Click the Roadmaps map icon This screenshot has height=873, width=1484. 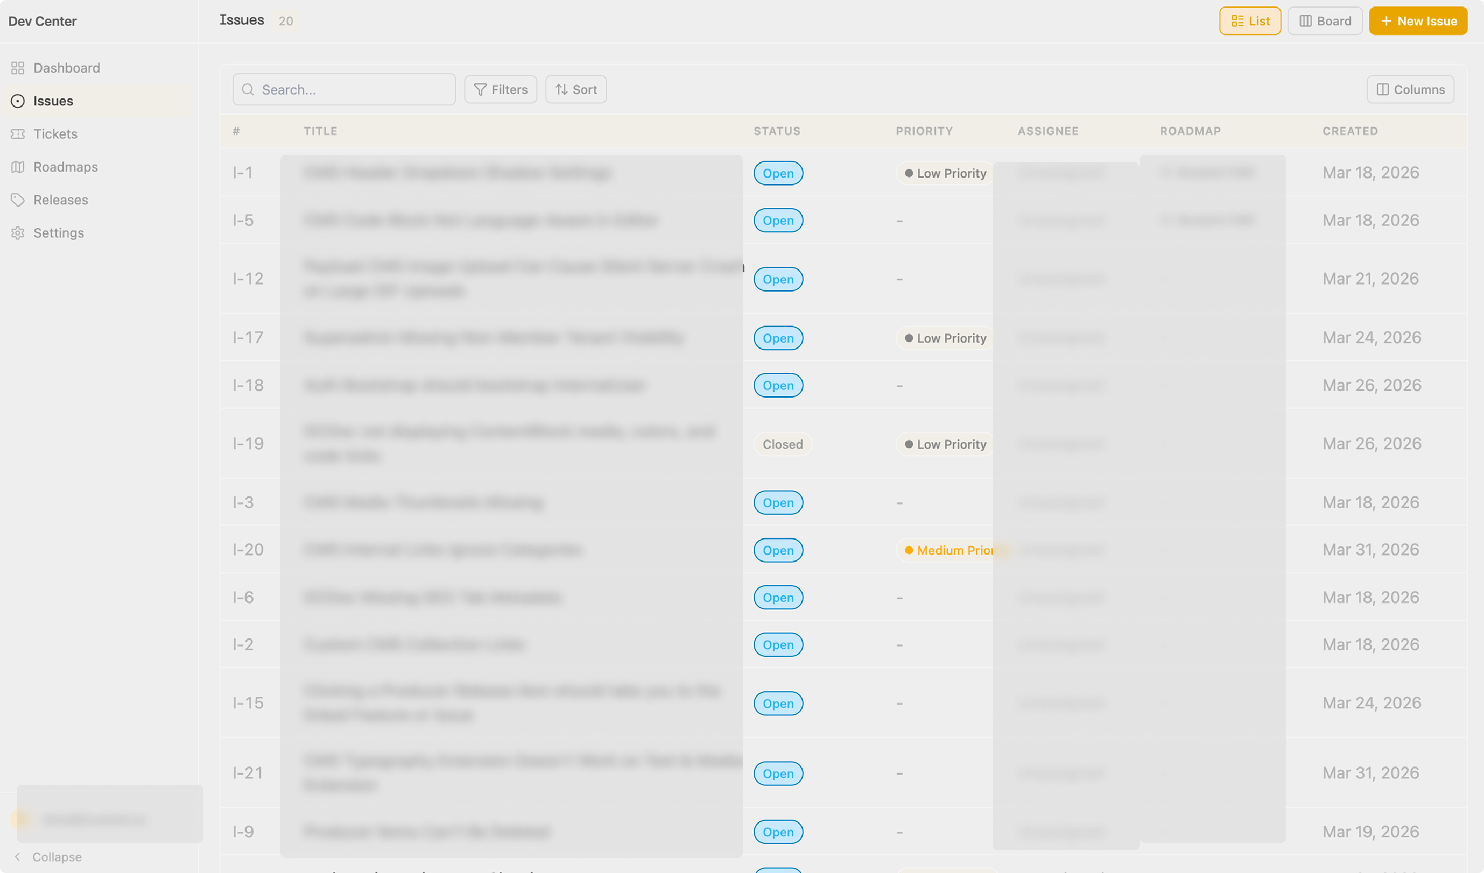tap(18, 167)
